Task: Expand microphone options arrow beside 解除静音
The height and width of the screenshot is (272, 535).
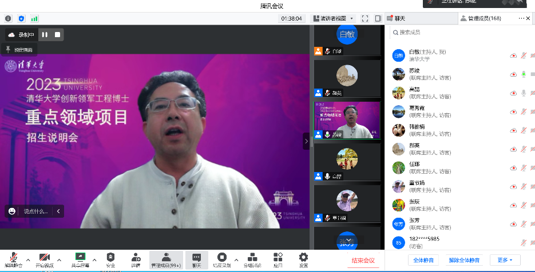Action: (x=28, y=260)
